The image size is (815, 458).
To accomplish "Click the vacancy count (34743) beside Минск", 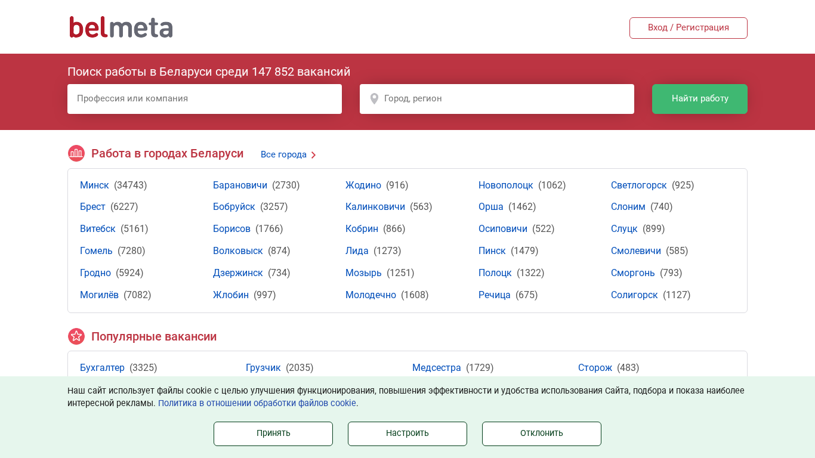I will [131, 185].
